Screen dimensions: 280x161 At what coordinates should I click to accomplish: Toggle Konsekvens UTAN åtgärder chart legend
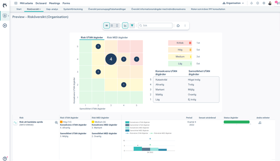tap(138, 122)
